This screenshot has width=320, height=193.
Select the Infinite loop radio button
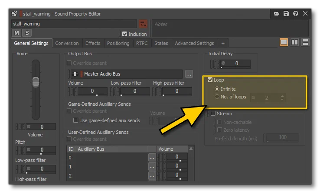tap(217, 89)
